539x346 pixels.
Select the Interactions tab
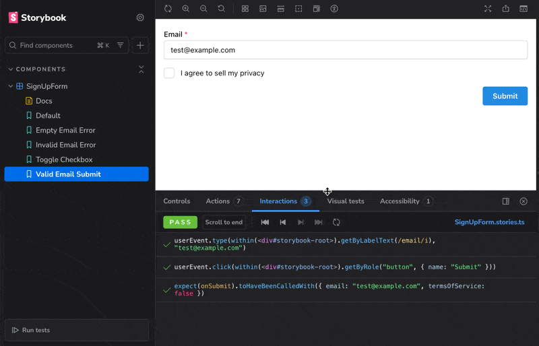[285, 201]
